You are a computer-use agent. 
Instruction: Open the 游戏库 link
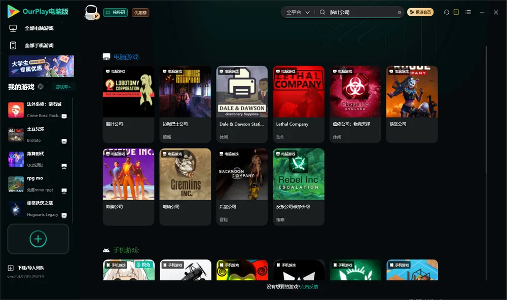click(63, 87)
